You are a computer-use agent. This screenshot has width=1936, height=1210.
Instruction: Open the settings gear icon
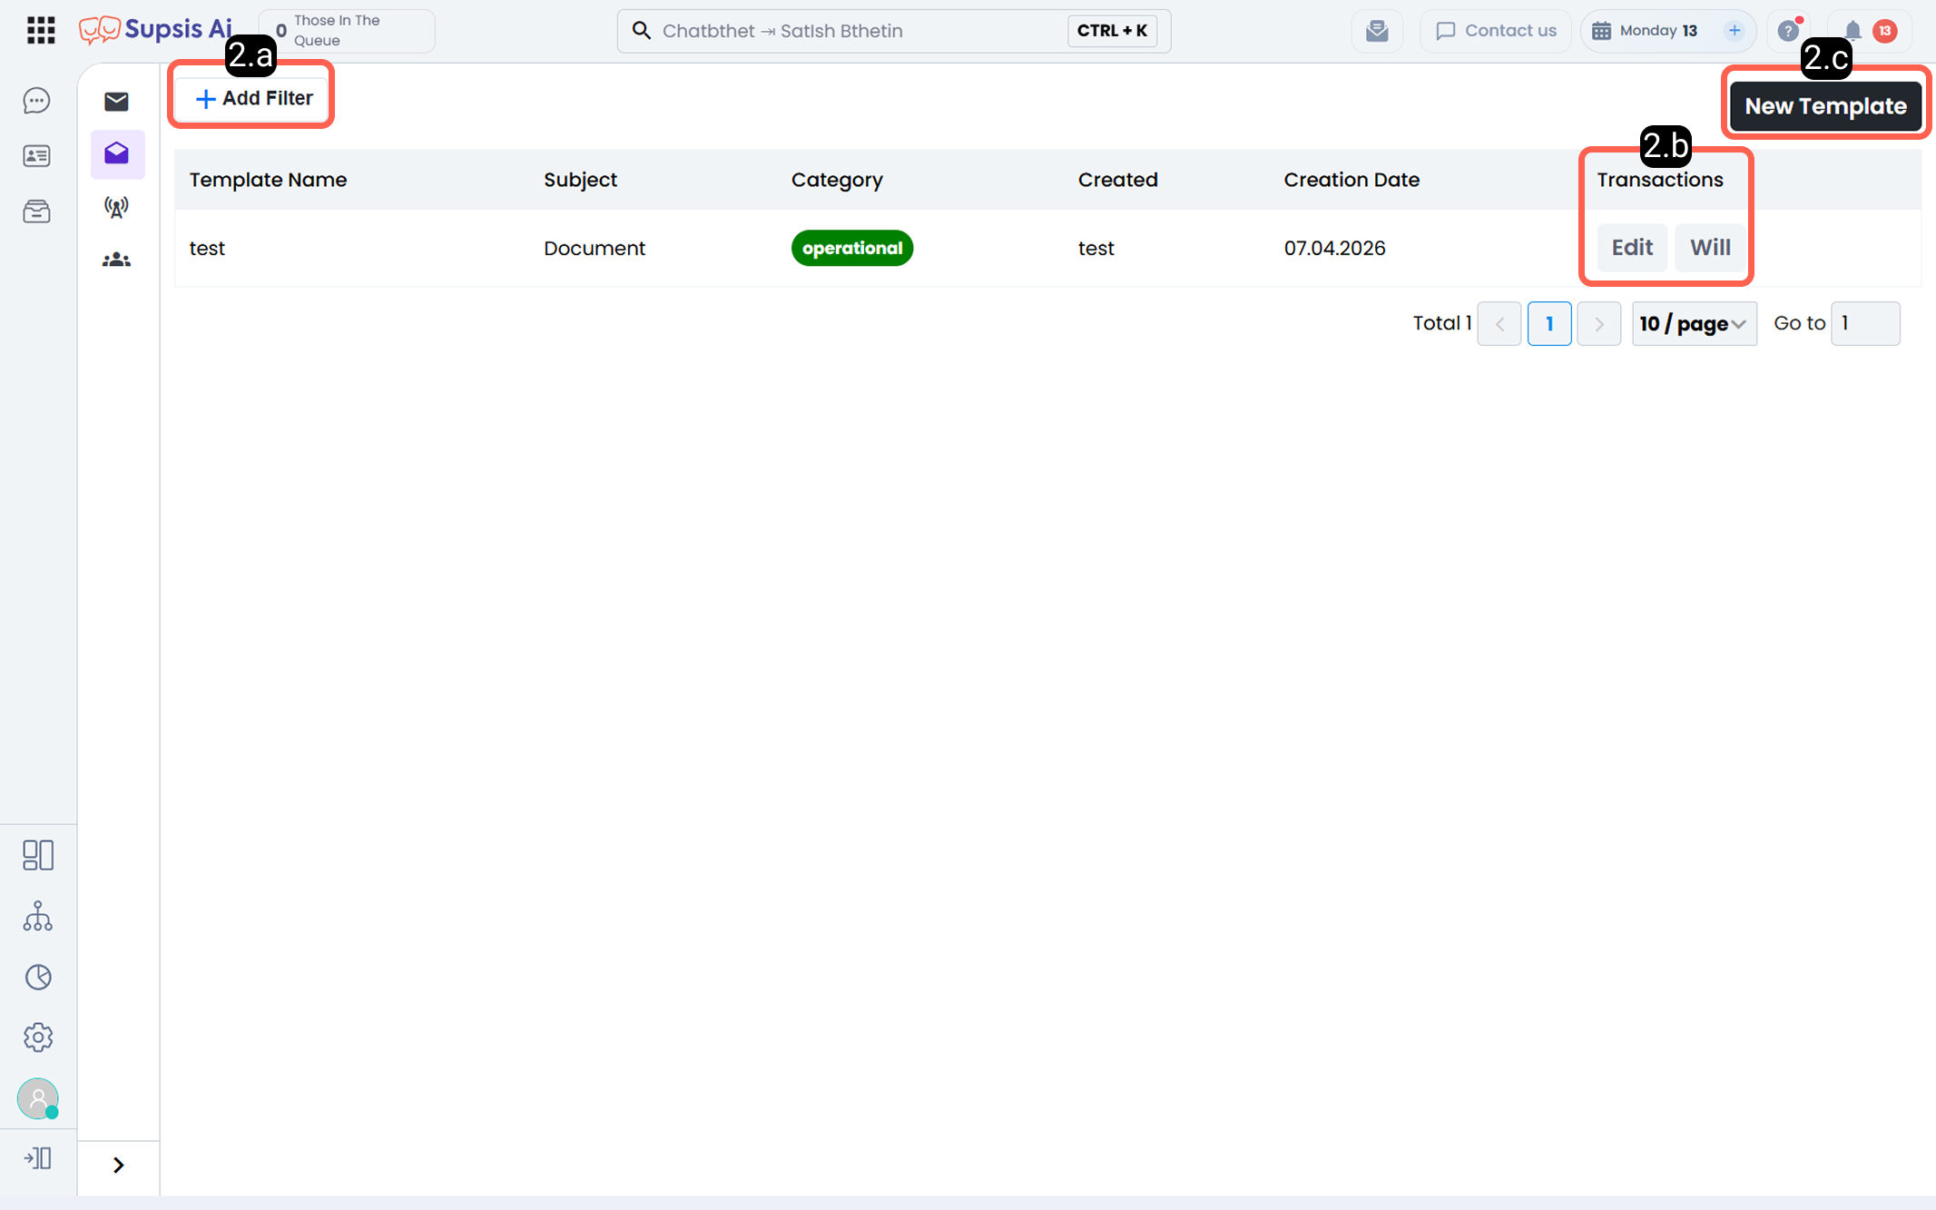(x=38, y=1037)
